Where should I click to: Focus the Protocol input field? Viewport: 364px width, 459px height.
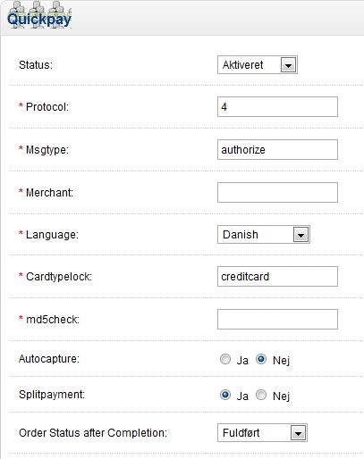pyautogui.click(x=277, y=106)
